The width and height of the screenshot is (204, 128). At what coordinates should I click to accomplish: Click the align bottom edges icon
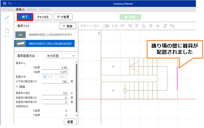(x=144, y=26)
